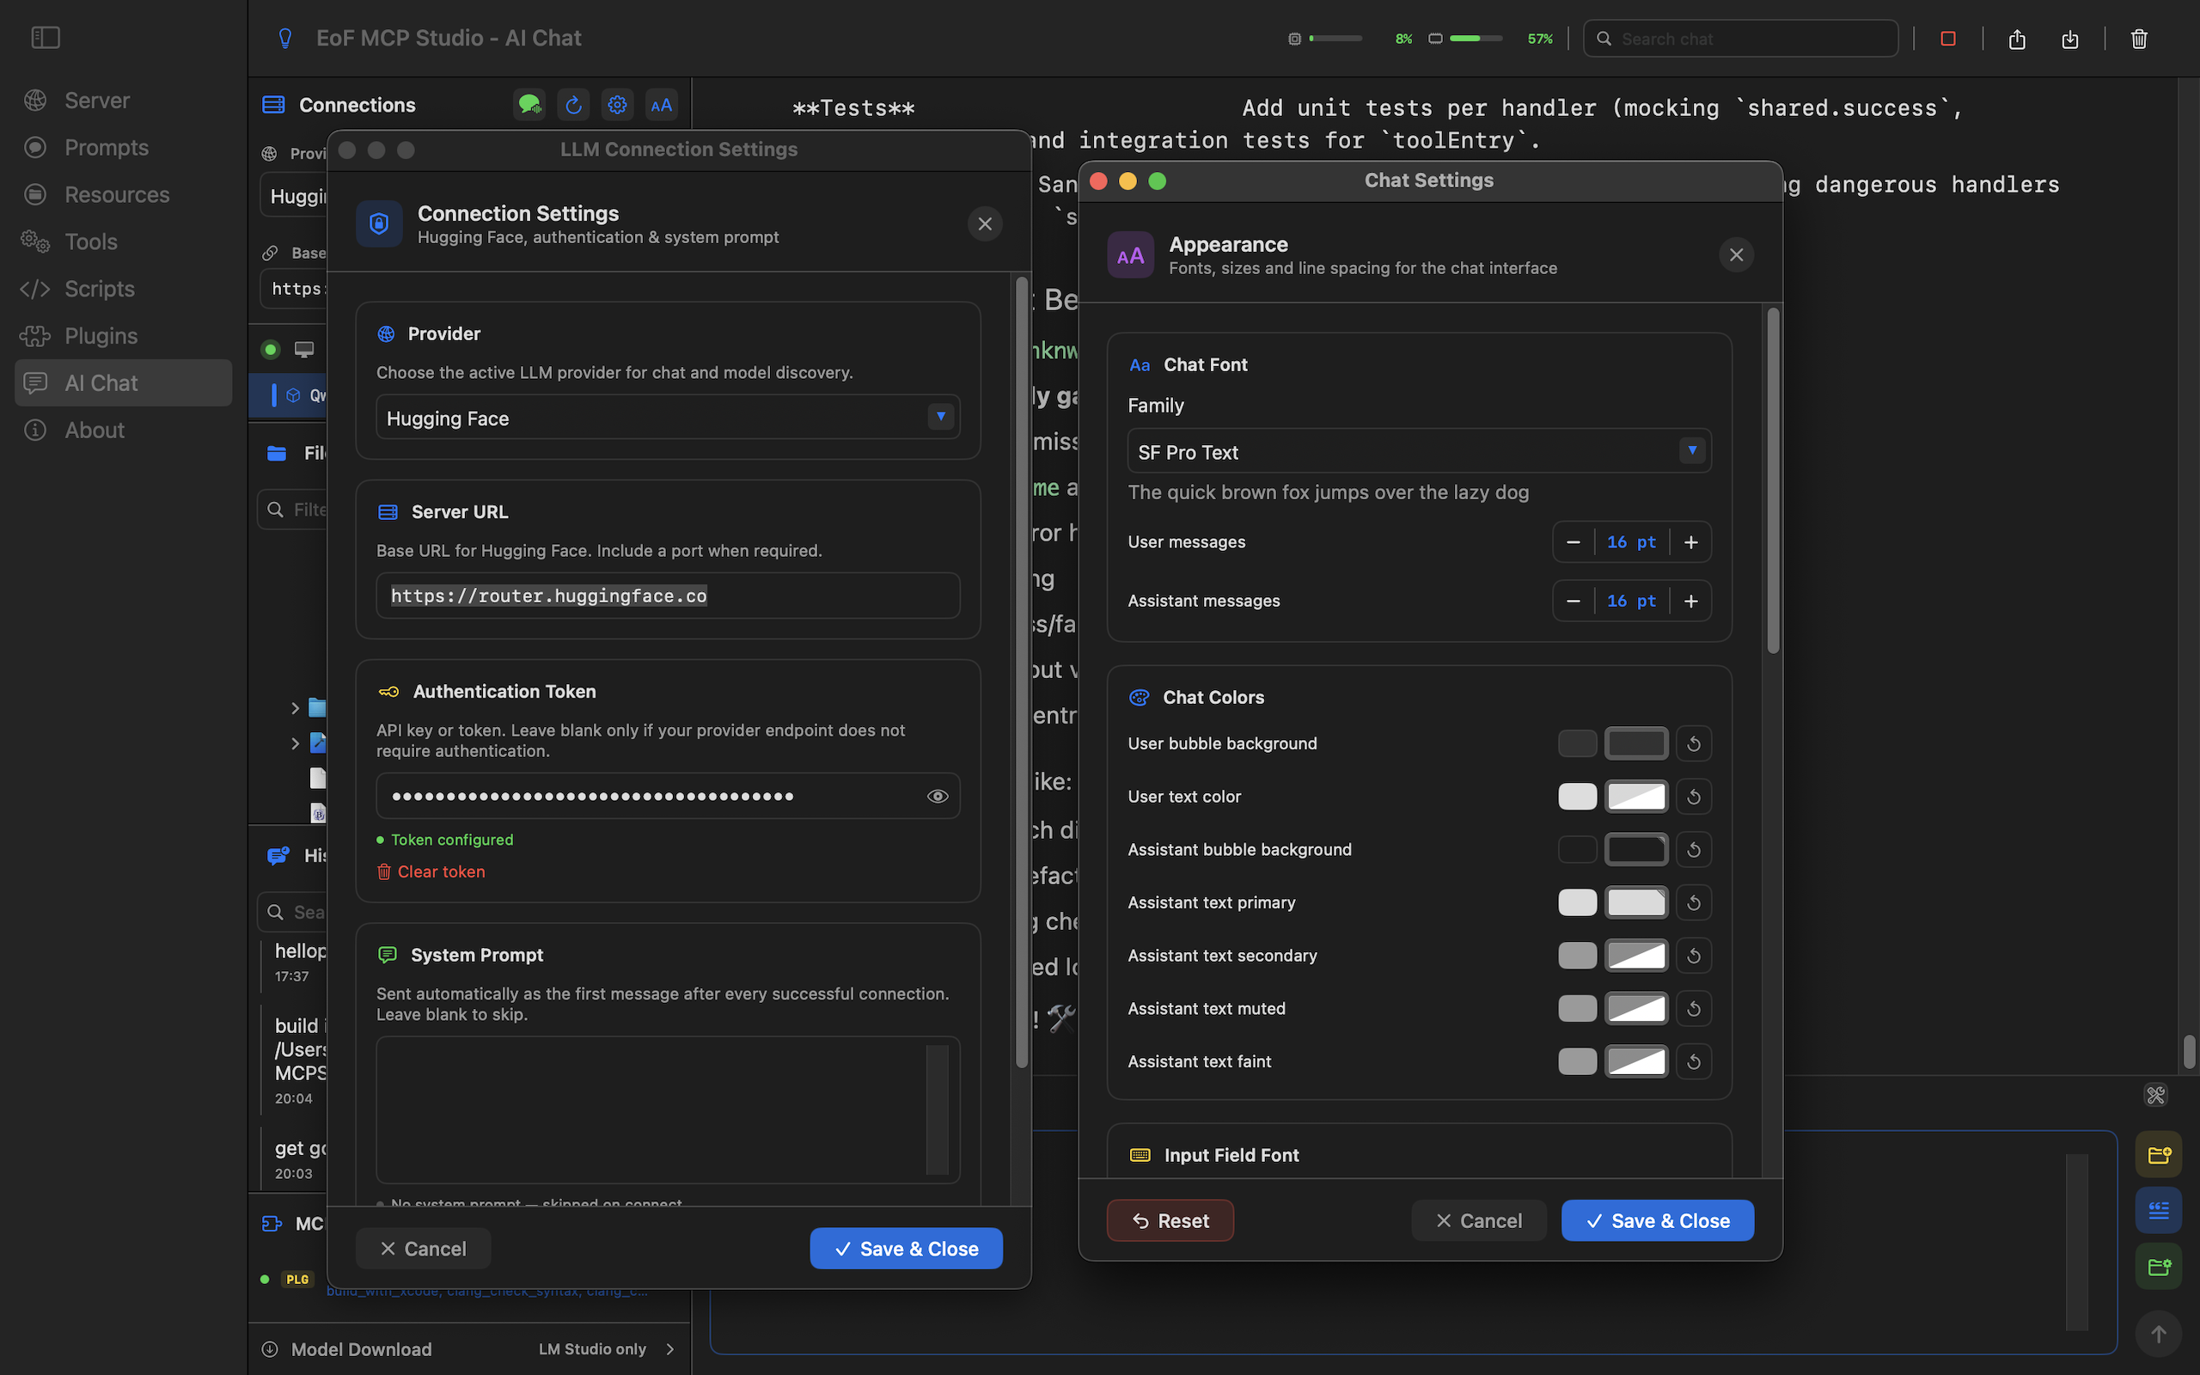Click the Connections panel header icon
The image size is (2200, 1375).
(273, 105)
